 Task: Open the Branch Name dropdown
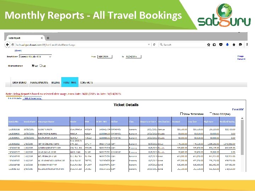[x=35, y=57]
